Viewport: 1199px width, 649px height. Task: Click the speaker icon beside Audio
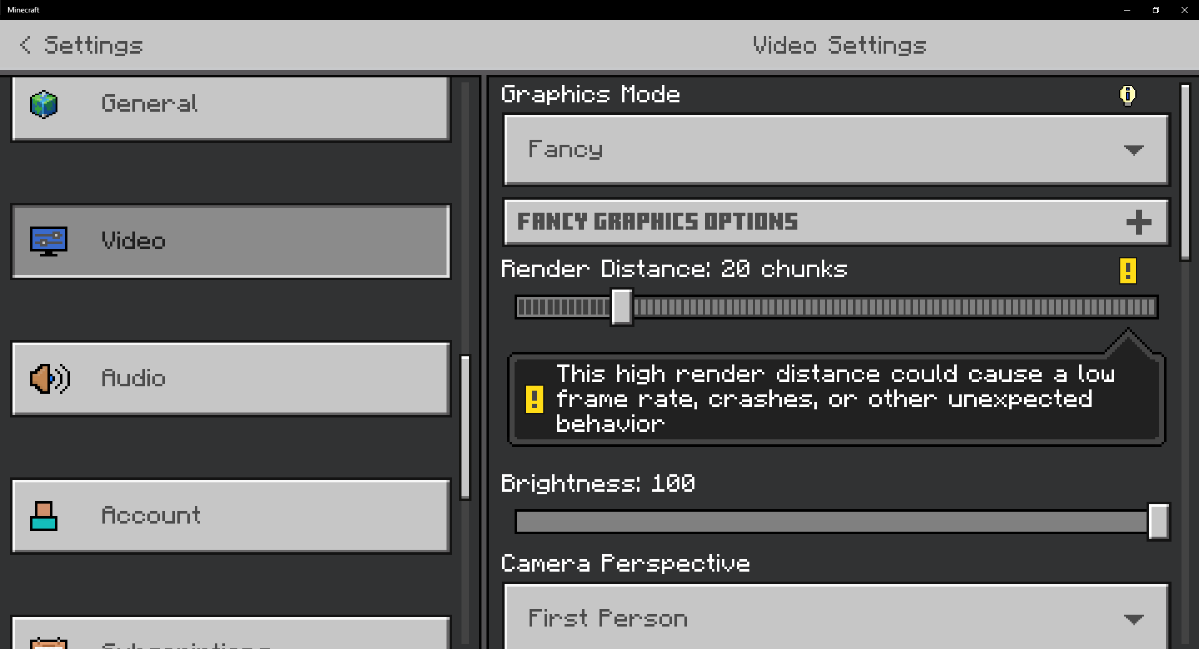(x=50, y=379)
